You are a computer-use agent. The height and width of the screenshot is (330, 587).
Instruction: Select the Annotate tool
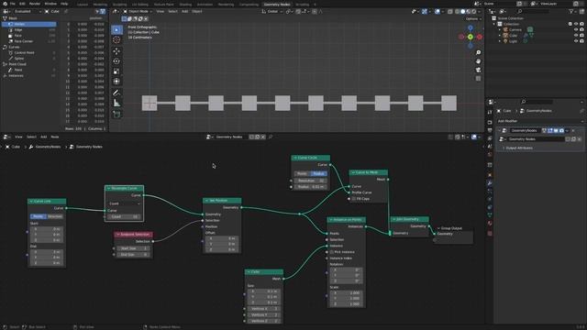[x=116, y=93]
